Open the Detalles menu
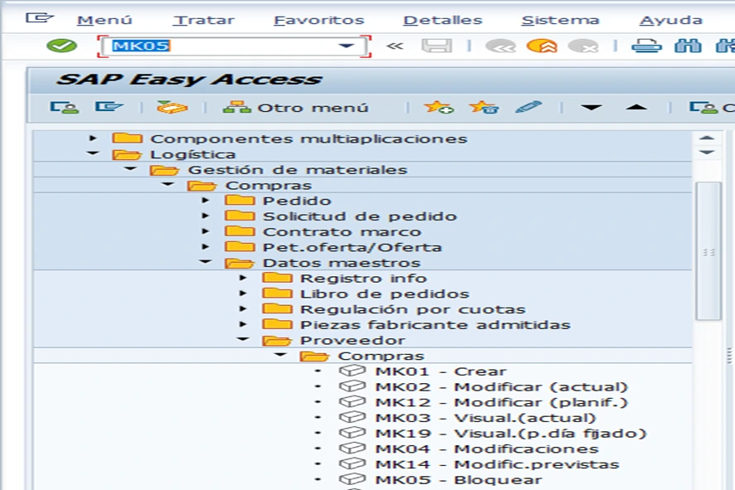The height and width of the screenshot is (490, 735). click(x=442, y=20)
